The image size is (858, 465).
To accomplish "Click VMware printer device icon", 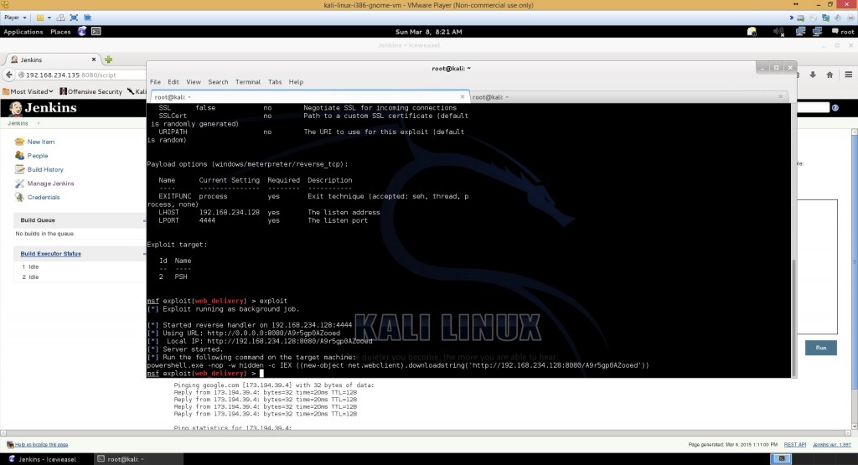I will (x=850, y=18).
